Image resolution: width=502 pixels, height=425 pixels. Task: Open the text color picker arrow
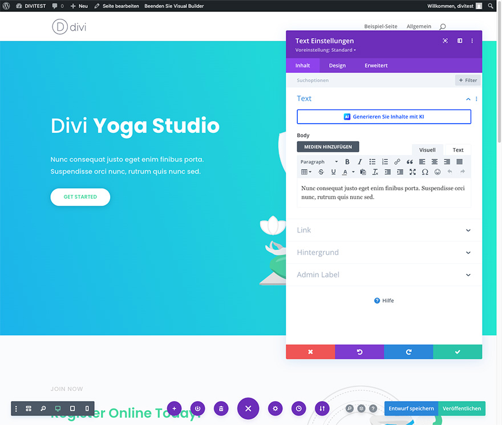pyautogui.click(x=353, y=172)
